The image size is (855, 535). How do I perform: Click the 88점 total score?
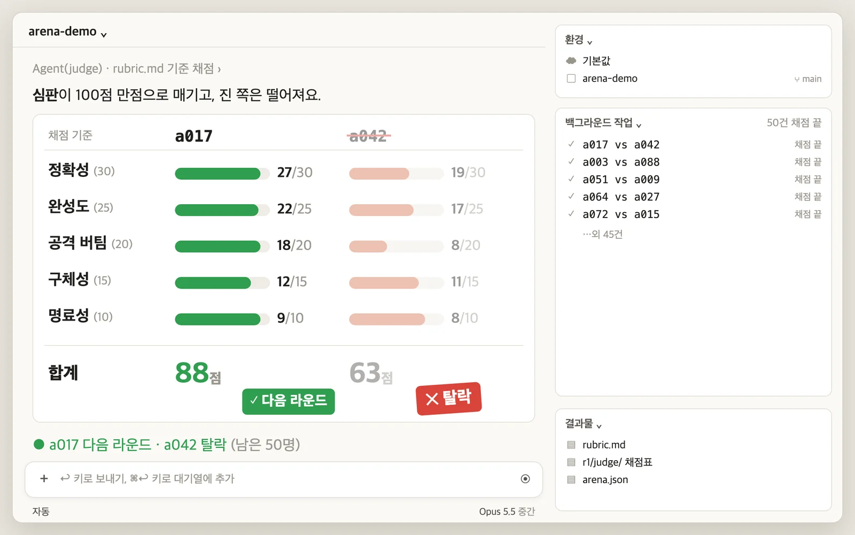tap(198, 373)
